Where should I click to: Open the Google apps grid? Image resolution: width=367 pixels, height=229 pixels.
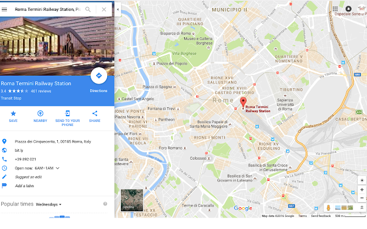tap(335, 9)
